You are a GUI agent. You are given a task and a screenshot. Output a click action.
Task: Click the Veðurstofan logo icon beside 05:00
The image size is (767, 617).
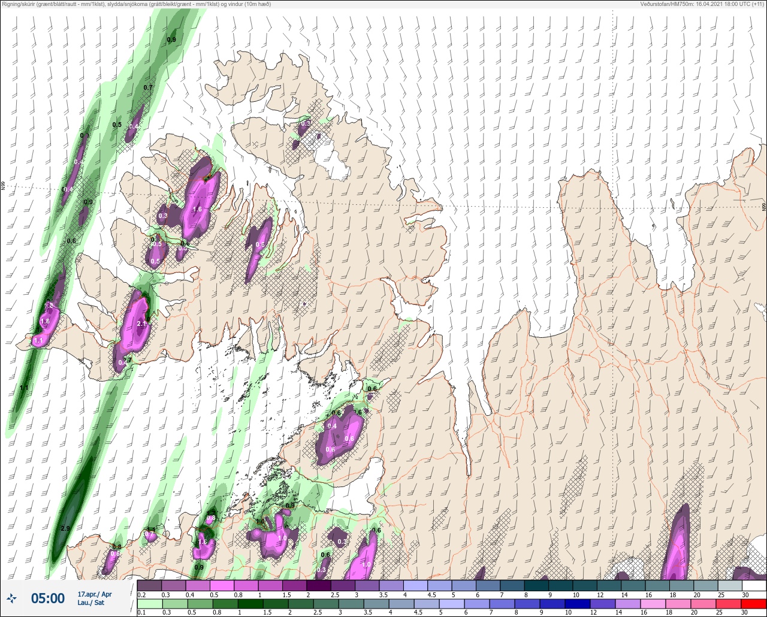(11, 598)
